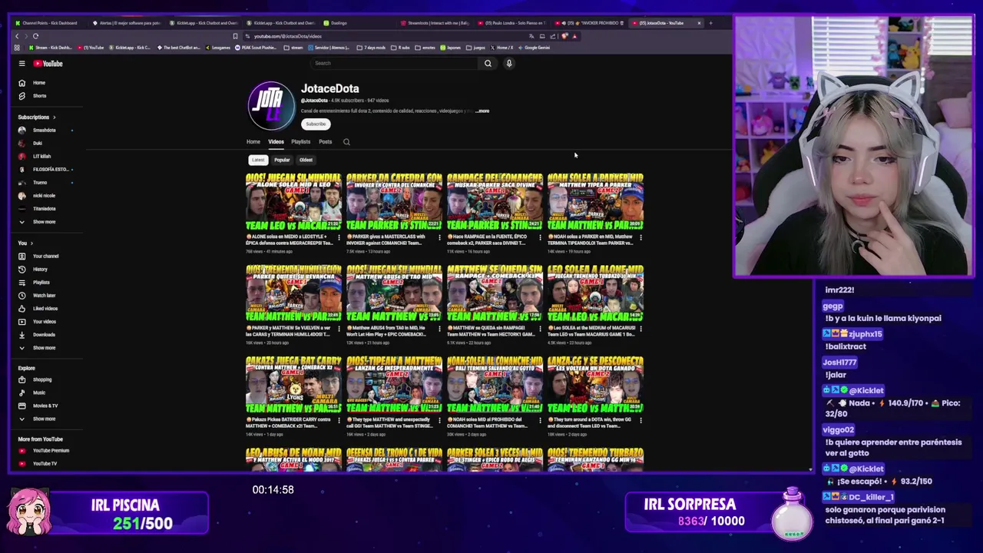Click the bookmark icon in address bar
The height and width of the screenshot is (553, 983).
[x=235, y=36]
